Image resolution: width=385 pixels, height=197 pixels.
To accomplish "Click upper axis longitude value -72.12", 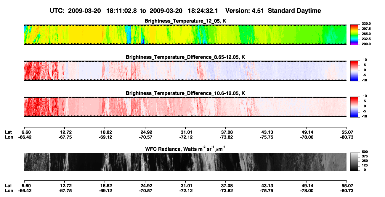I will (185, 137).
